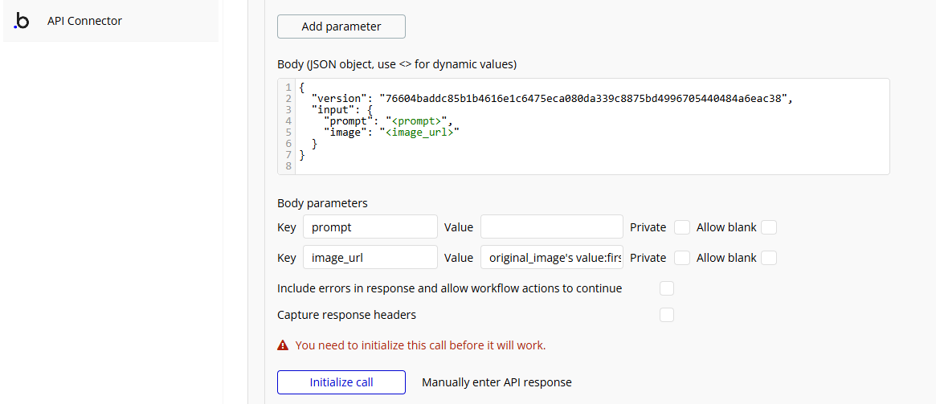Check Capture response headers
The height and width of the screenshot is (404, 936).
point(666,315)
